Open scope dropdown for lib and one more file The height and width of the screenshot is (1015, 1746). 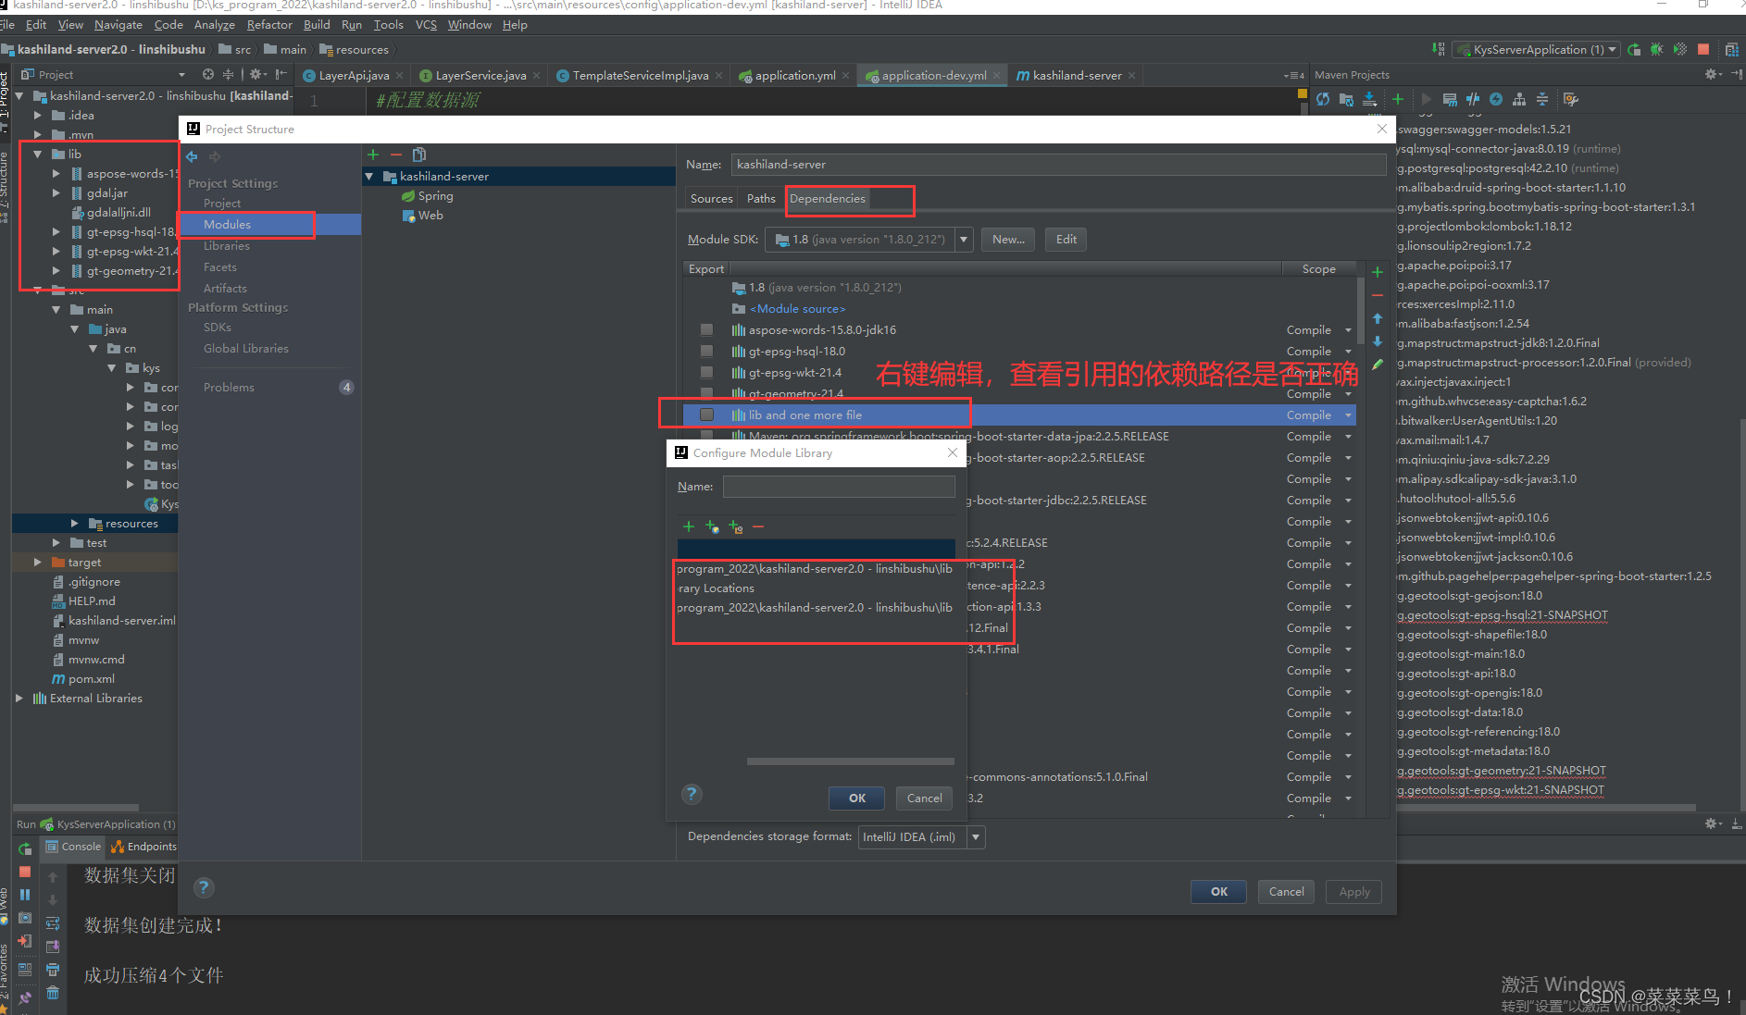[1348, 415]
